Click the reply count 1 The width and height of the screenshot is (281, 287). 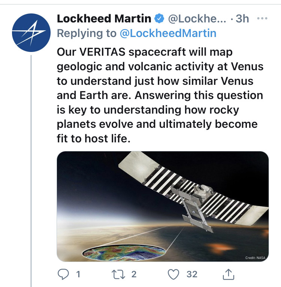pyautogui.click(x=78, y=274)
